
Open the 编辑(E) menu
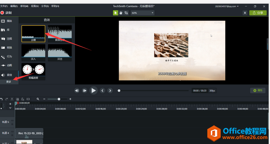coord(14,6)
